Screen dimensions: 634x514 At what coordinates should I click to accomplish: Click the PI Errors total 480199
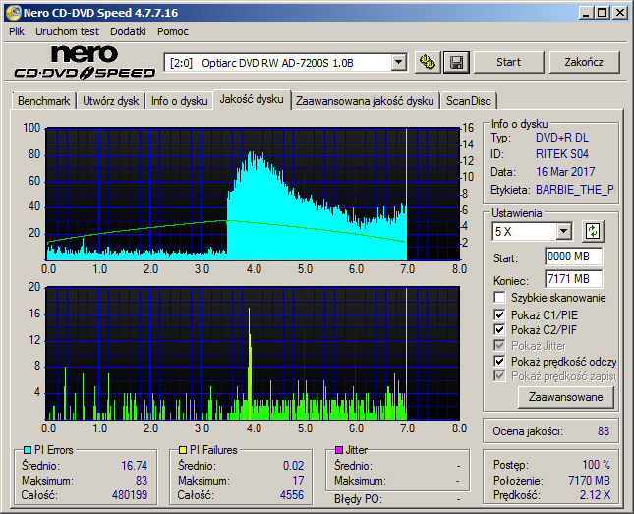130,495
